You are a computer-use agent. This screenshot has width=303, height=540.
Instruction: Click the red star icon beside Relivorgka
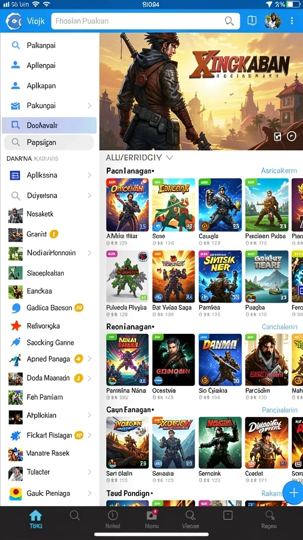tap(15, 325)
